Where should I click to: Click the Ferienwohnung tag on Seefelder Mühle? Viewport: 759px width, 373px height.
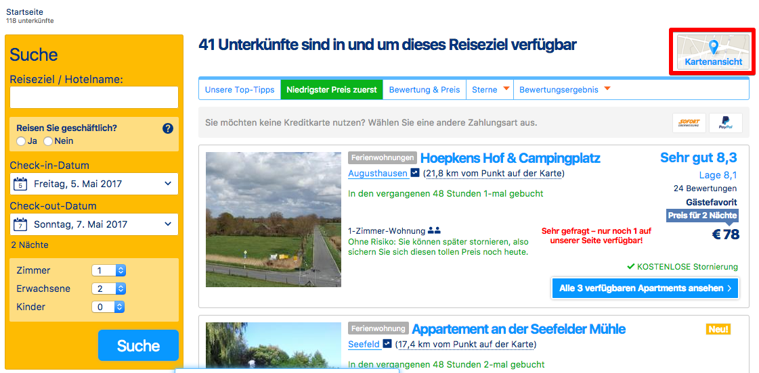(x=378, y=328)
